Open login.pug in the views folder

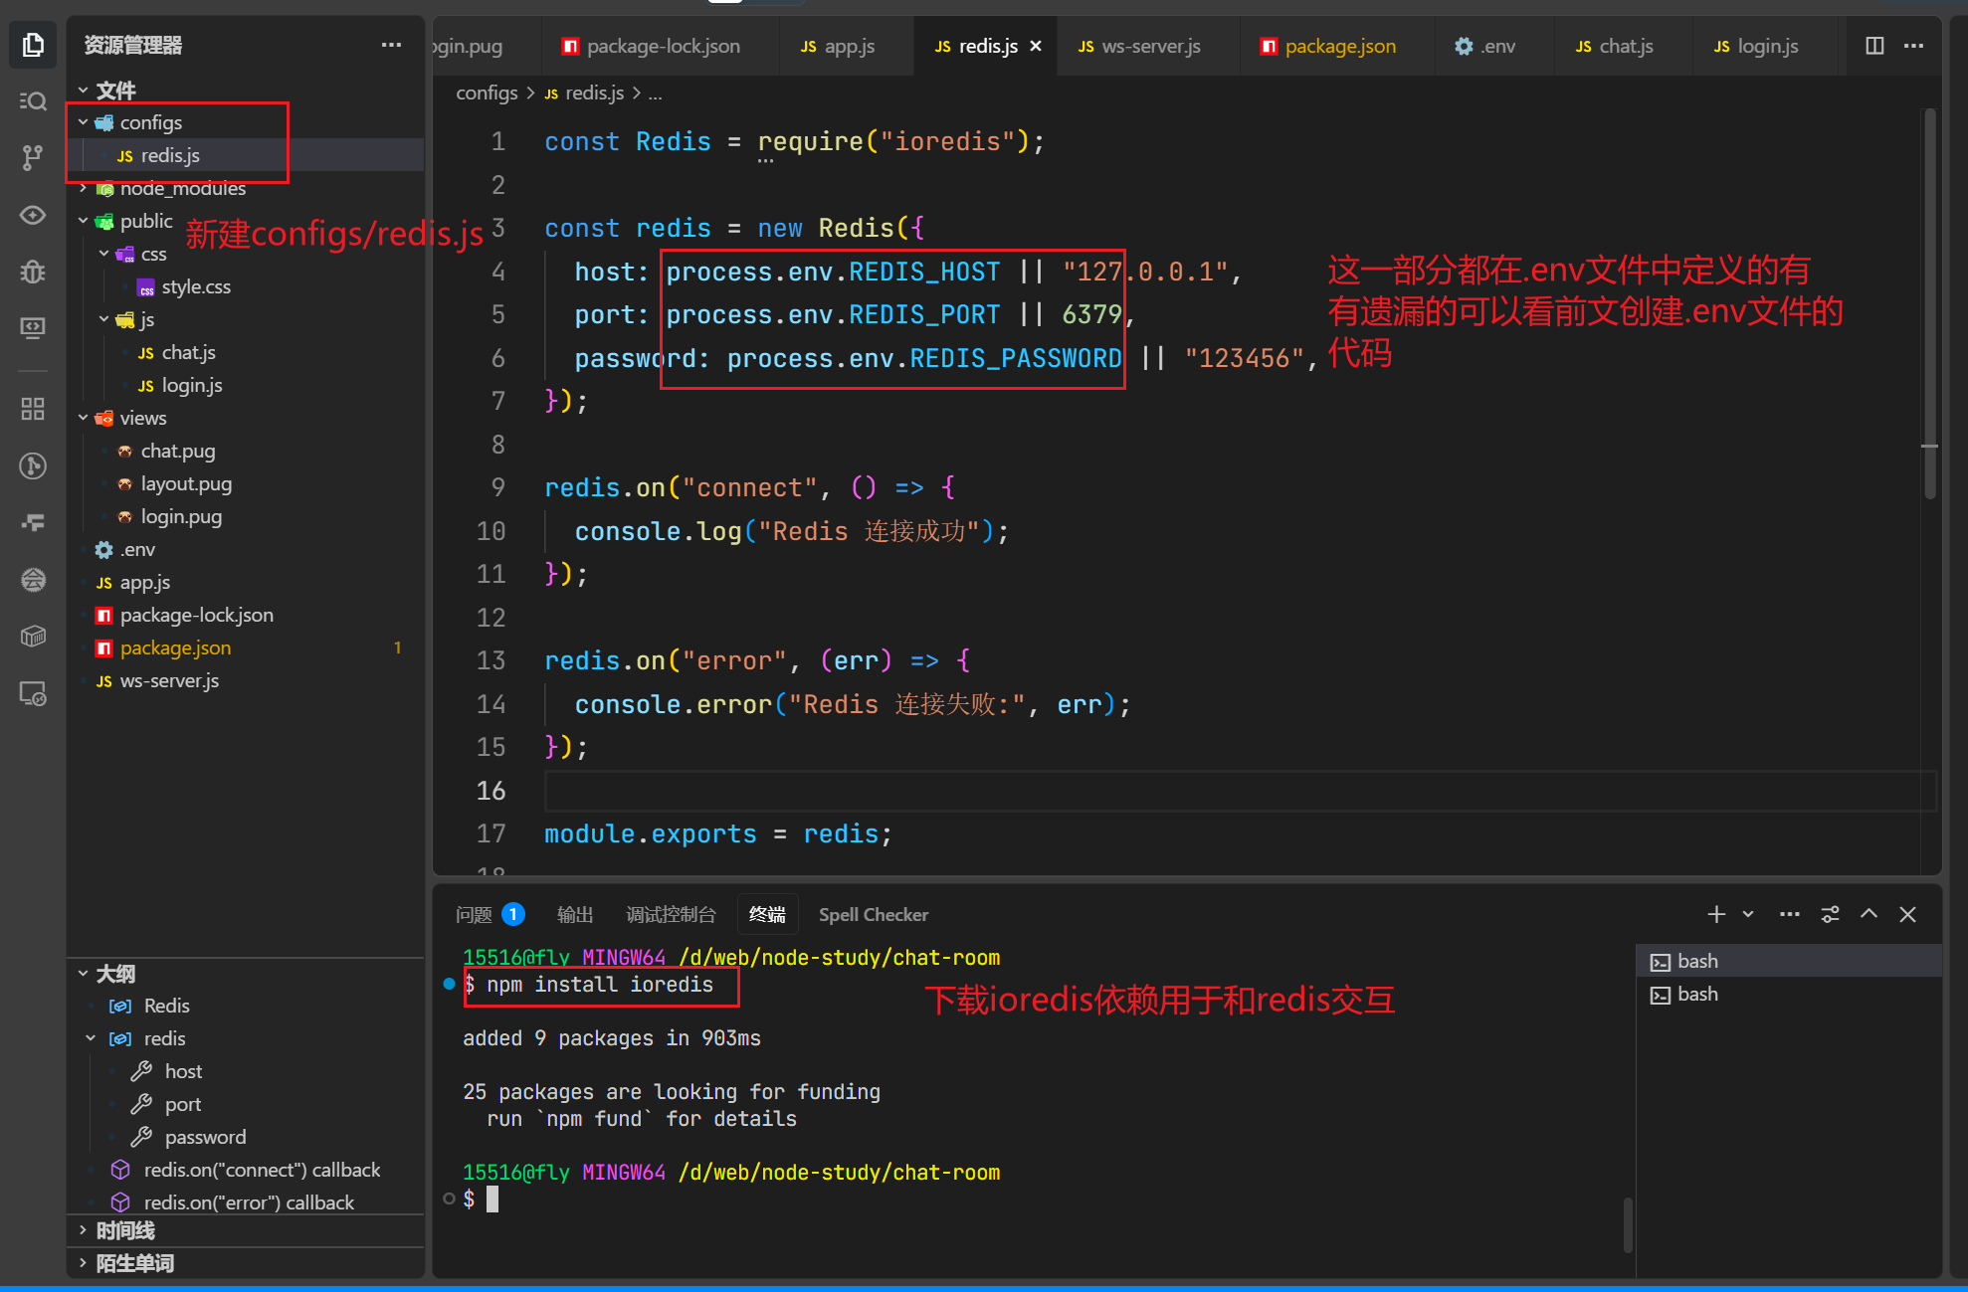[x=181, y=516]
